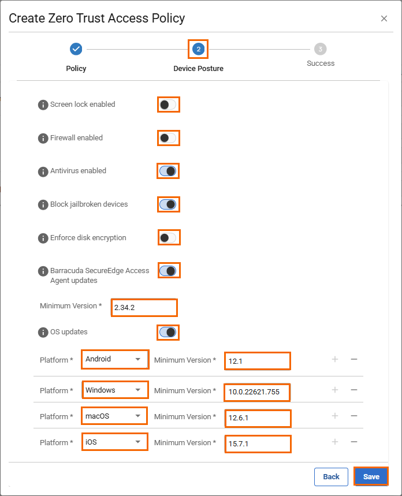Save the Zero Trust Access Policy
Viewport: 402px width, 496px height.
tap(371, 476)
